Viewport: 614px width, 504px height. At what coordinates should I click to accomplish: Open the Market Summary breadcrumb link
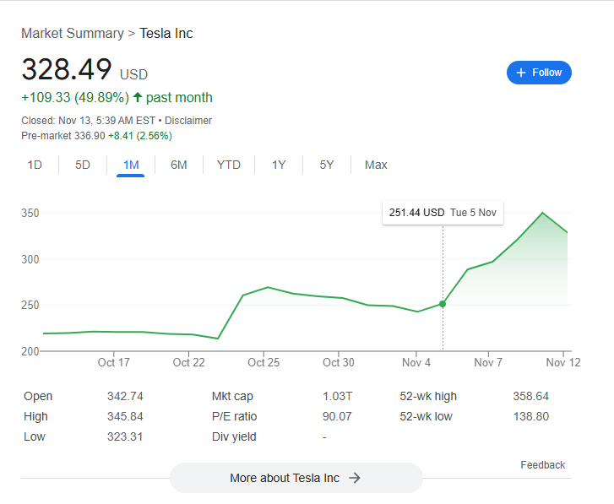(73, 34)
